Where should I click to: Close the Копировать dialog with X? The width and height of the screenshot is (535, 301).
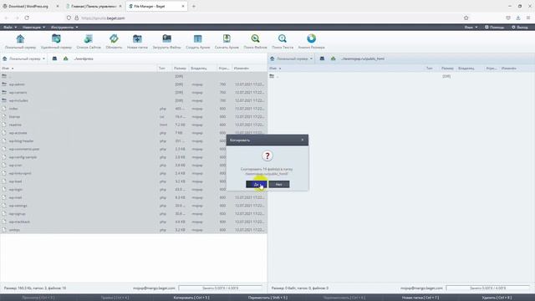point(303,140)
